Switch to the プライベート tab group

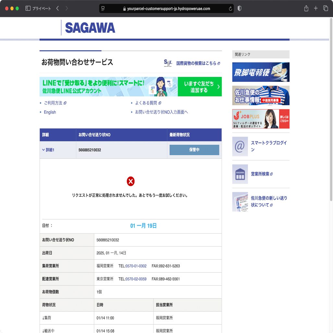[42, 8]
